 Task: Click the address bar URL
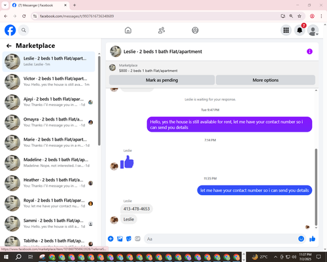click(77, 16)
